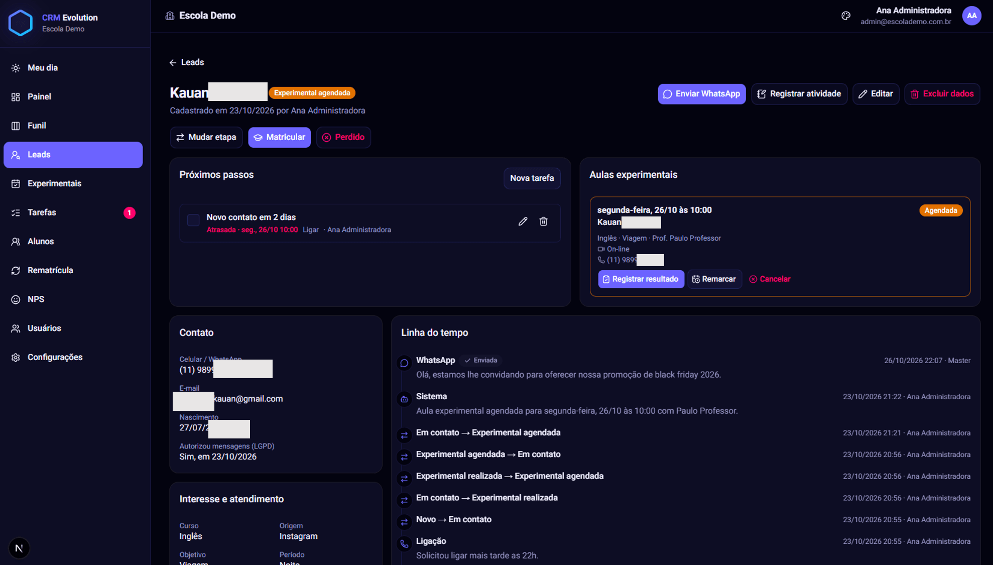Go to Painel dashboard
This screenshot has width=993, height=565.
(x=73, y=97)
